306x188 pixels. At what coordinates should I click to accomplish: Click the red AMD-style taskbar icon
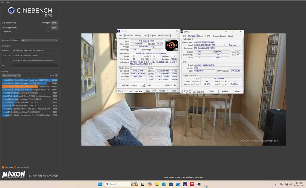(192, 184)
